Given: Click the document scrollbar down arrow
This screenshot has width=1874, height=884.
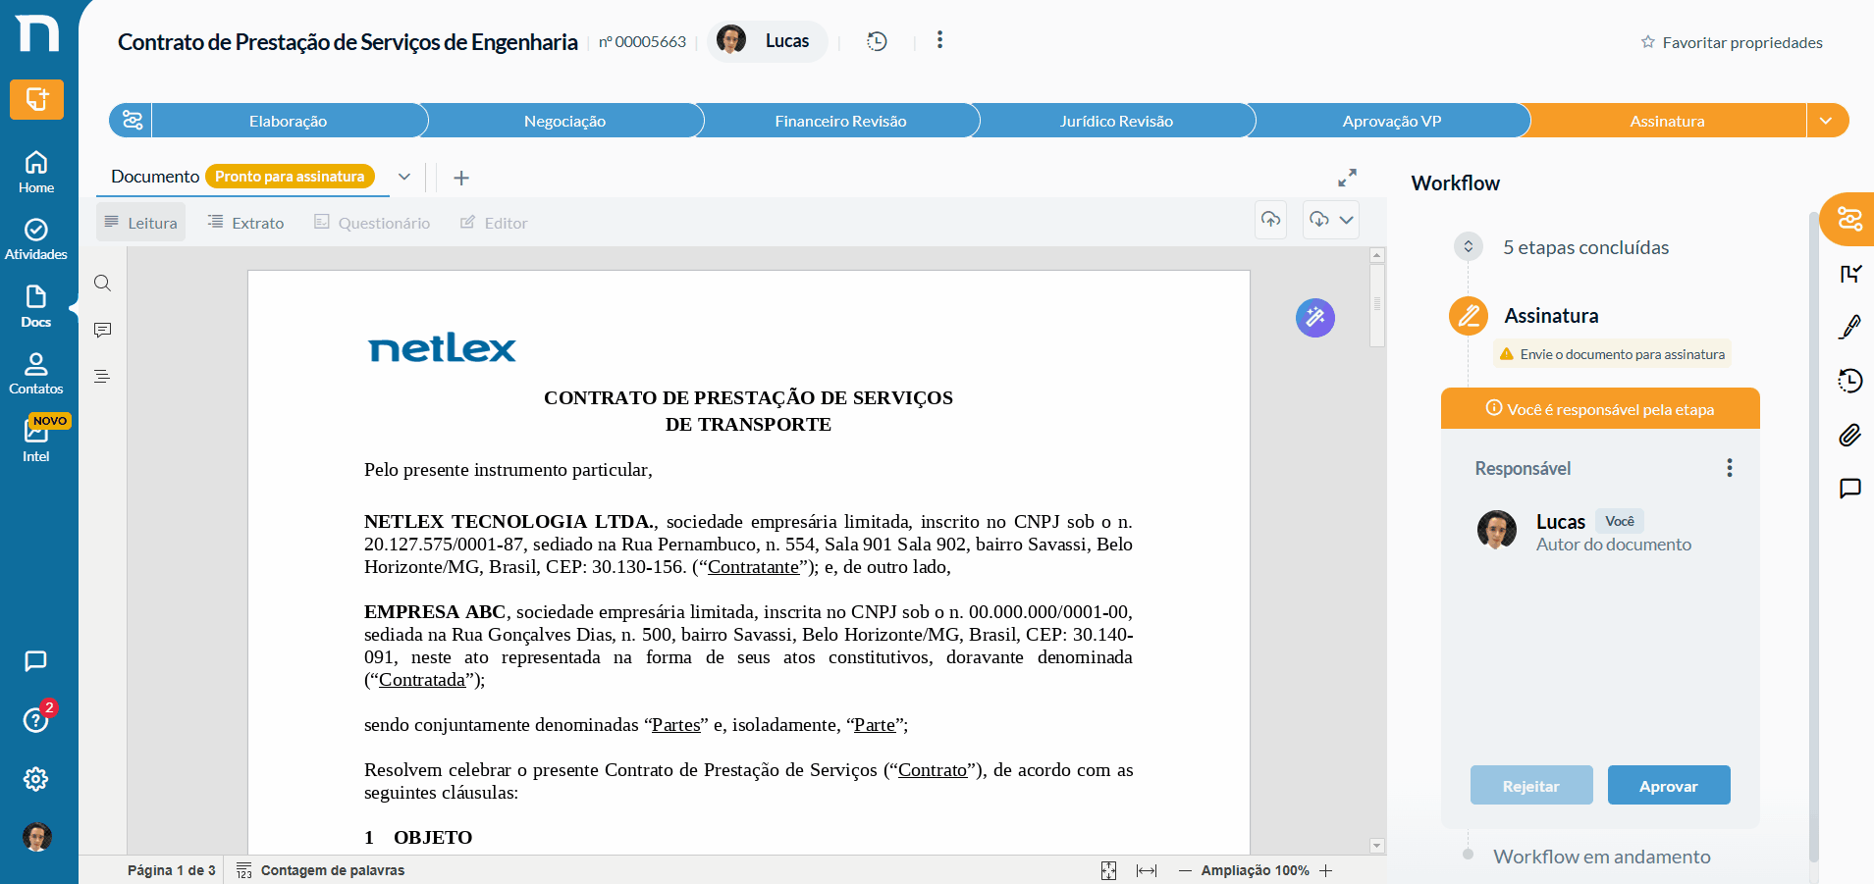Looking at the screenshot, I should tap(1377, 846).
